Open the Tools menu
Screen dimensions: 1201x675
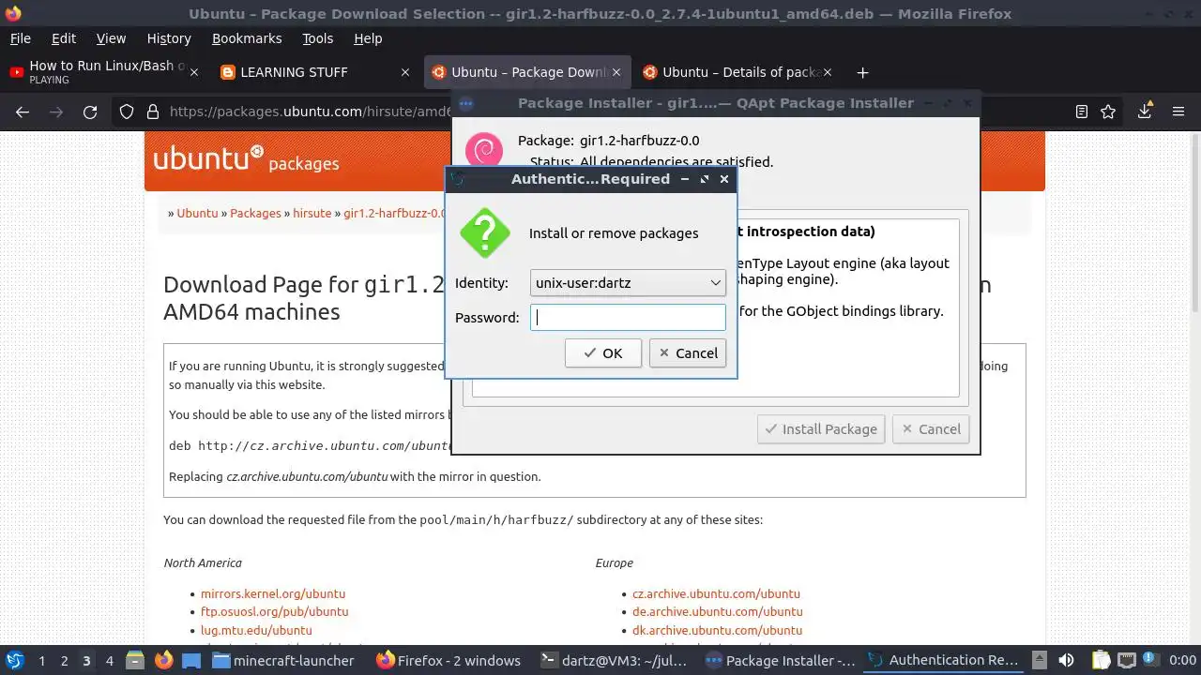pyautogui.click(x=317, y=38)
